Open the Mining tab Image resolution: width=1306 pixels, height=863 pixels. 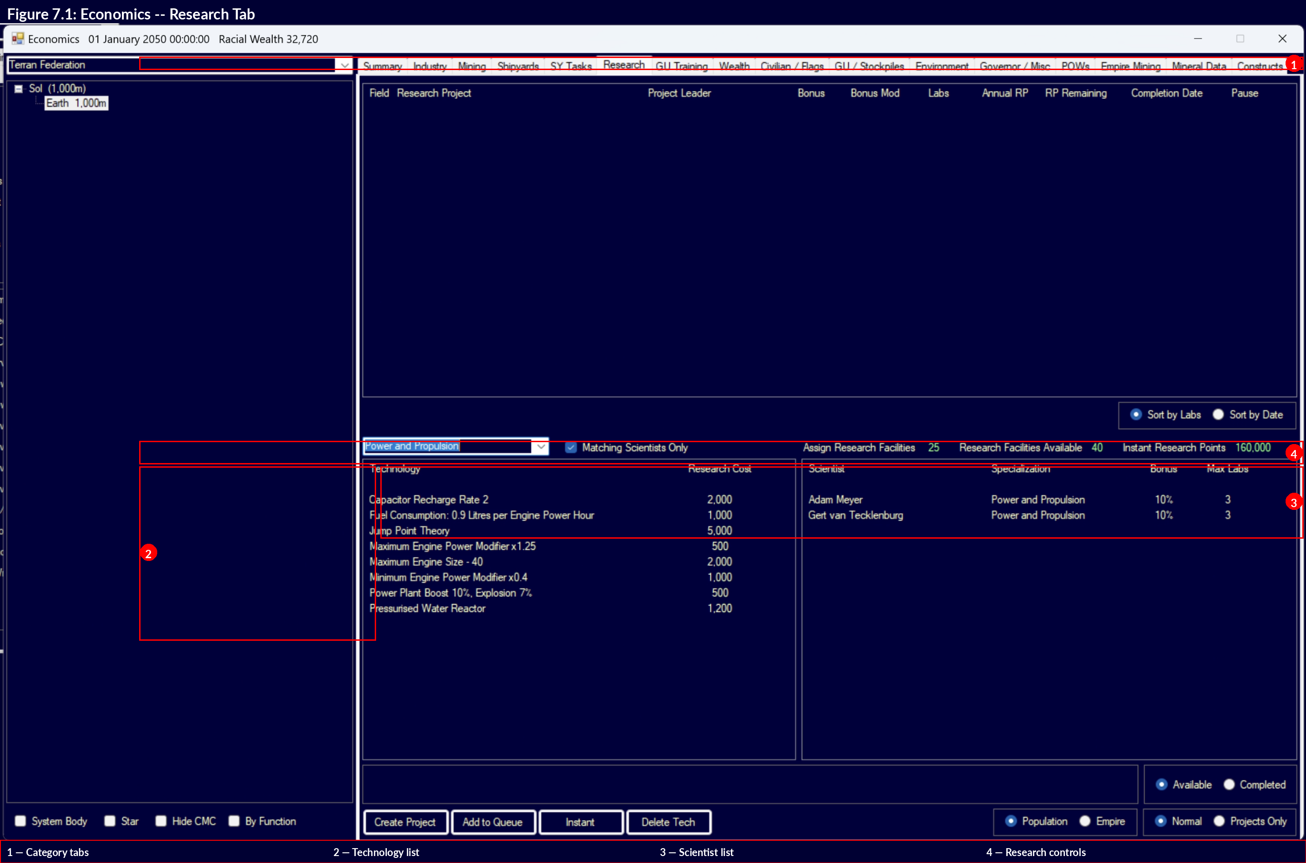[472, 66]
